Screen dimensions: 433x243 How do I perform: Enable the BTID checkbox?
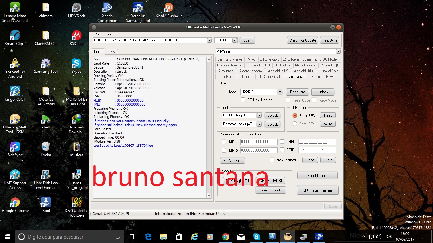pos(282,150)
